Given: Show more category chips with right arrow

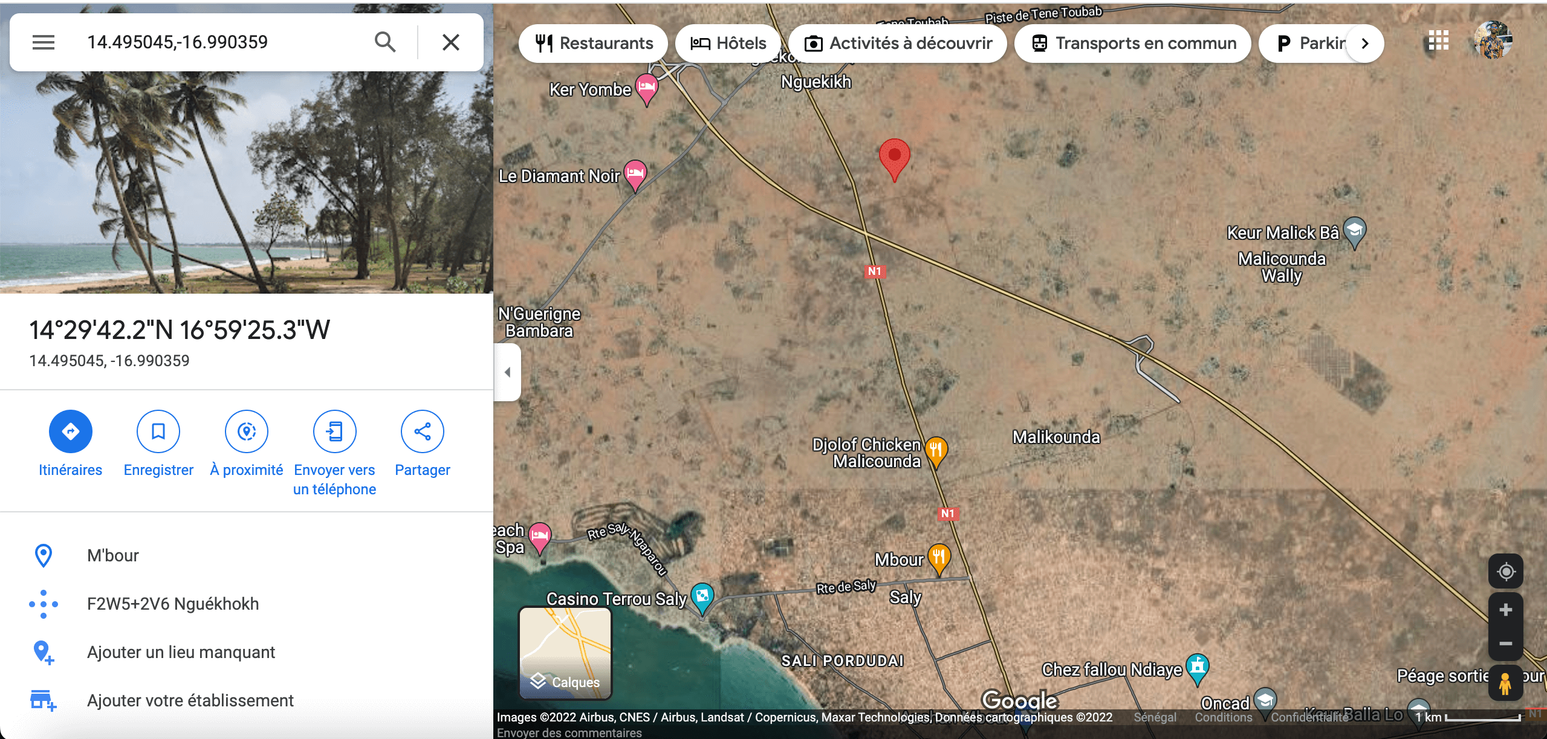Looking at the screenshot, I should coord(1365,44).
